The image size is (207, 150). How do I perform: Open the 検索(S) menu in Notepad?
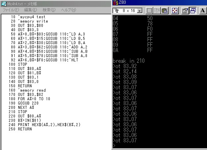point(49,10)
